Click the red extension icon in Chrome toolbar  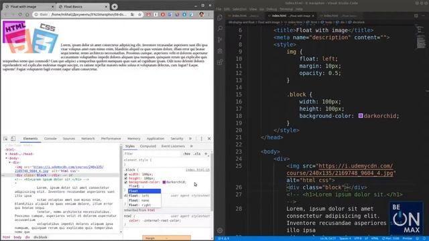[x=163, y=15]
